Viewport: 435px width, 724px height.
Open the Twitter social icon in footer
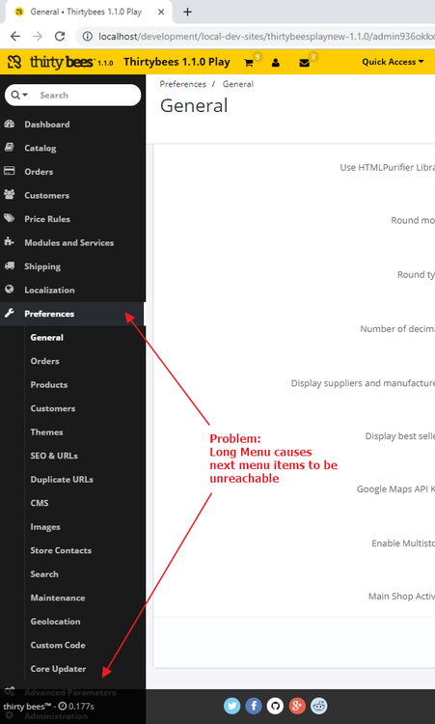coord(232,706)
